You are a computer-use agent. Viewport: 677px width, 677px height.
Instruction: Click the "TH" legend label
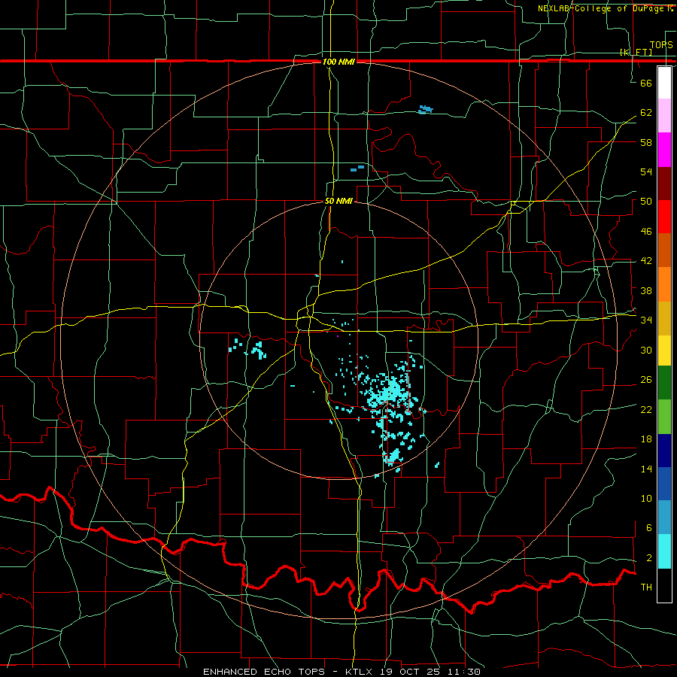(x=646, y=587)
